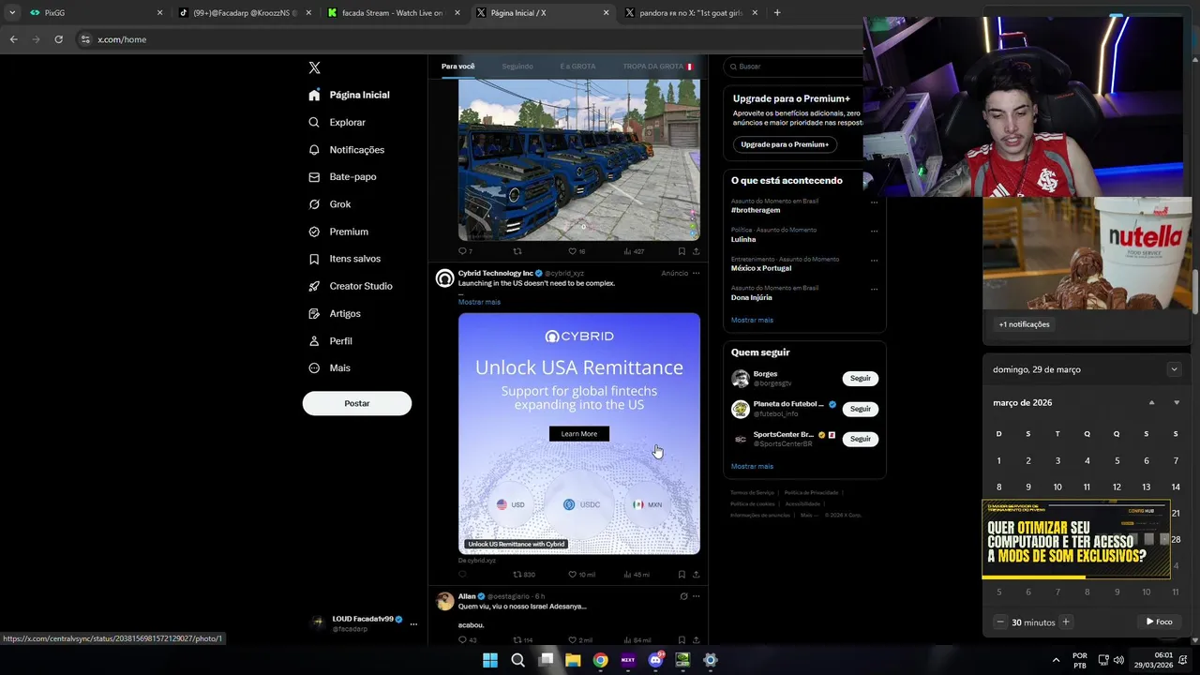This screenshot has width=1200, height=675.
Task: Open Windows Start menu
Action: coord(489,660)
